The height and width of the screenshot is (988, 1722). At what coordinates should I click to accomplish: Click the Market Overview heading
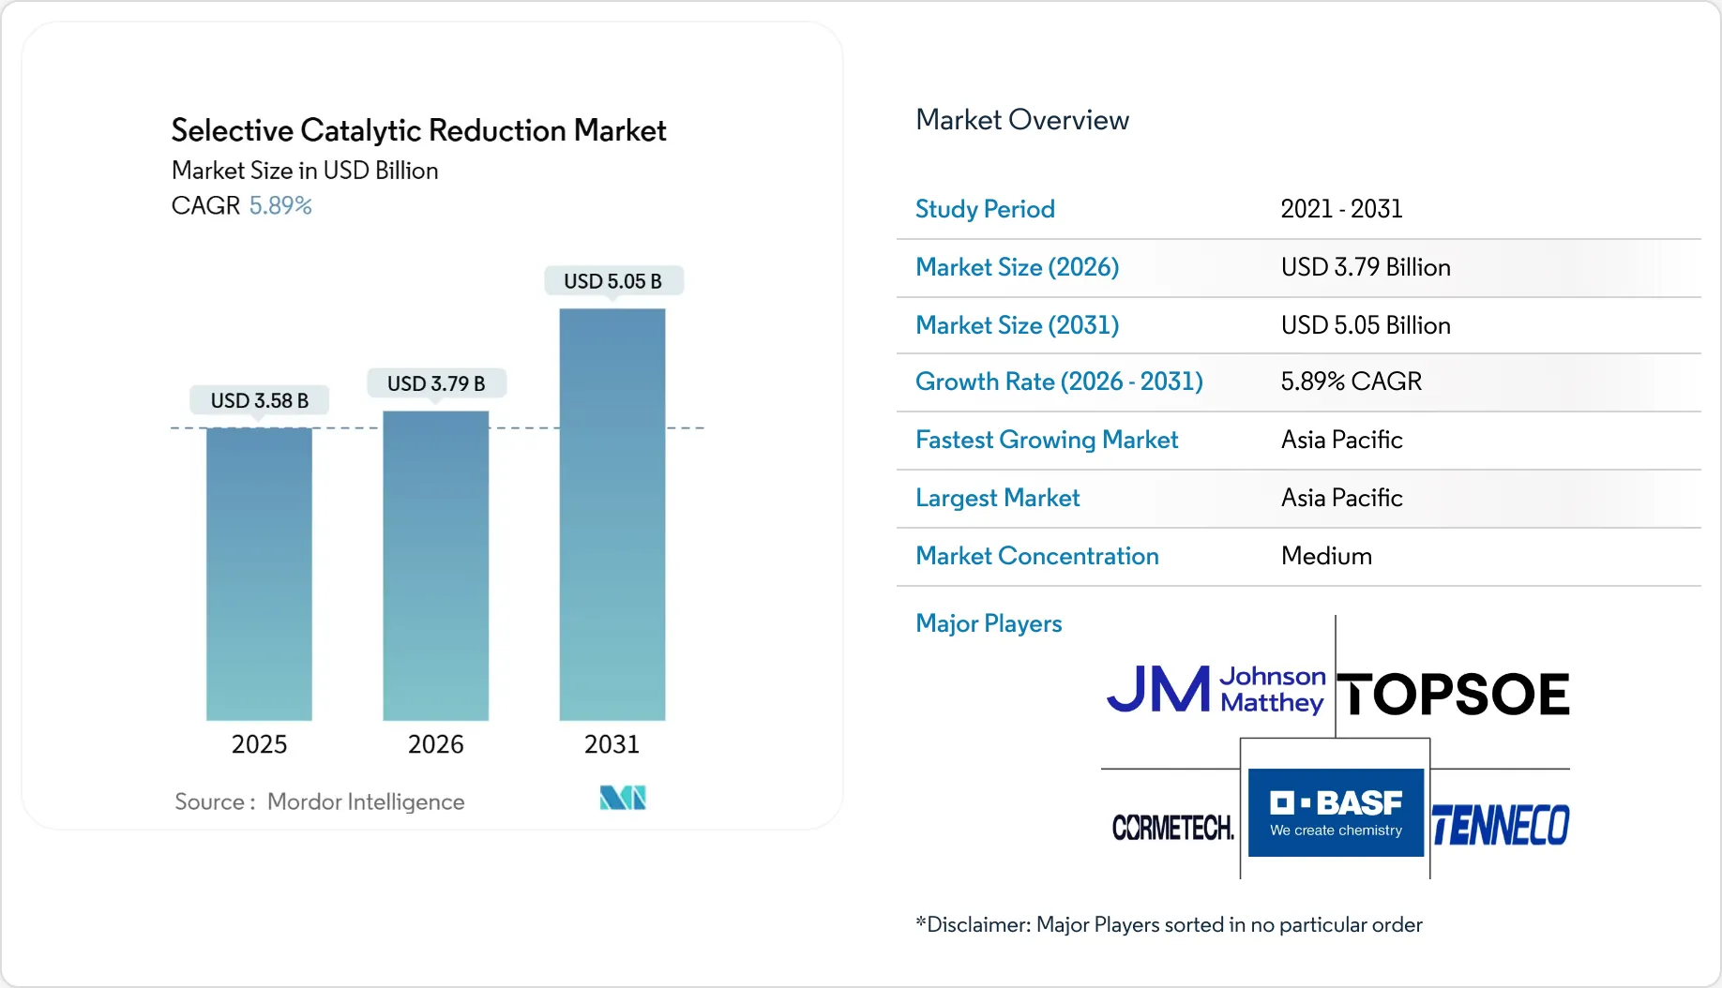(1022, 120)
